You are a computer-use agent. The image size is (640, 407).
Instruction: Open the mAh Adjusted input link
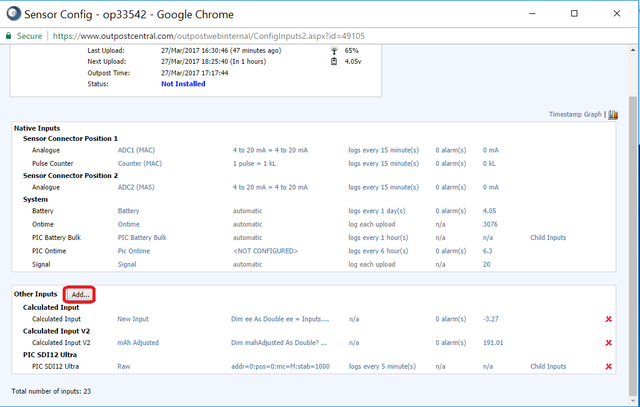click(137, 343)
